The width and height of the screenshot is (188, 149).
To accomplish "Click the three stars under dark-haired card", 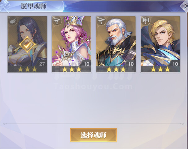I will (28, 69).
